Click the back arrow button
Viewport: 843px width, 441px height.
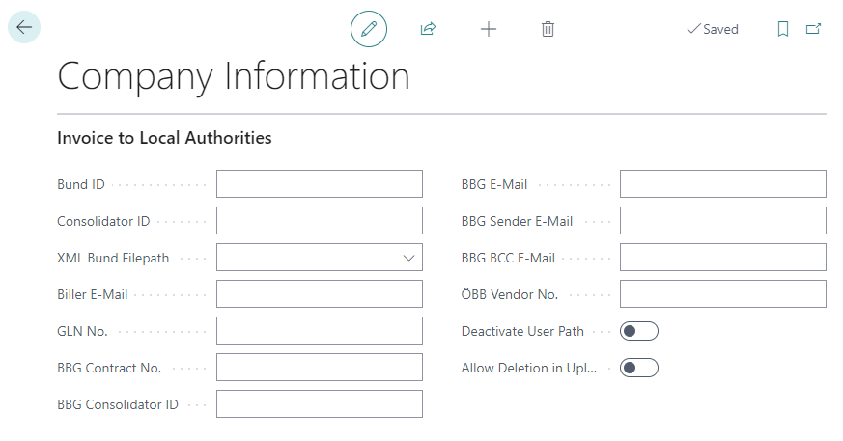[x=24, y=28]
